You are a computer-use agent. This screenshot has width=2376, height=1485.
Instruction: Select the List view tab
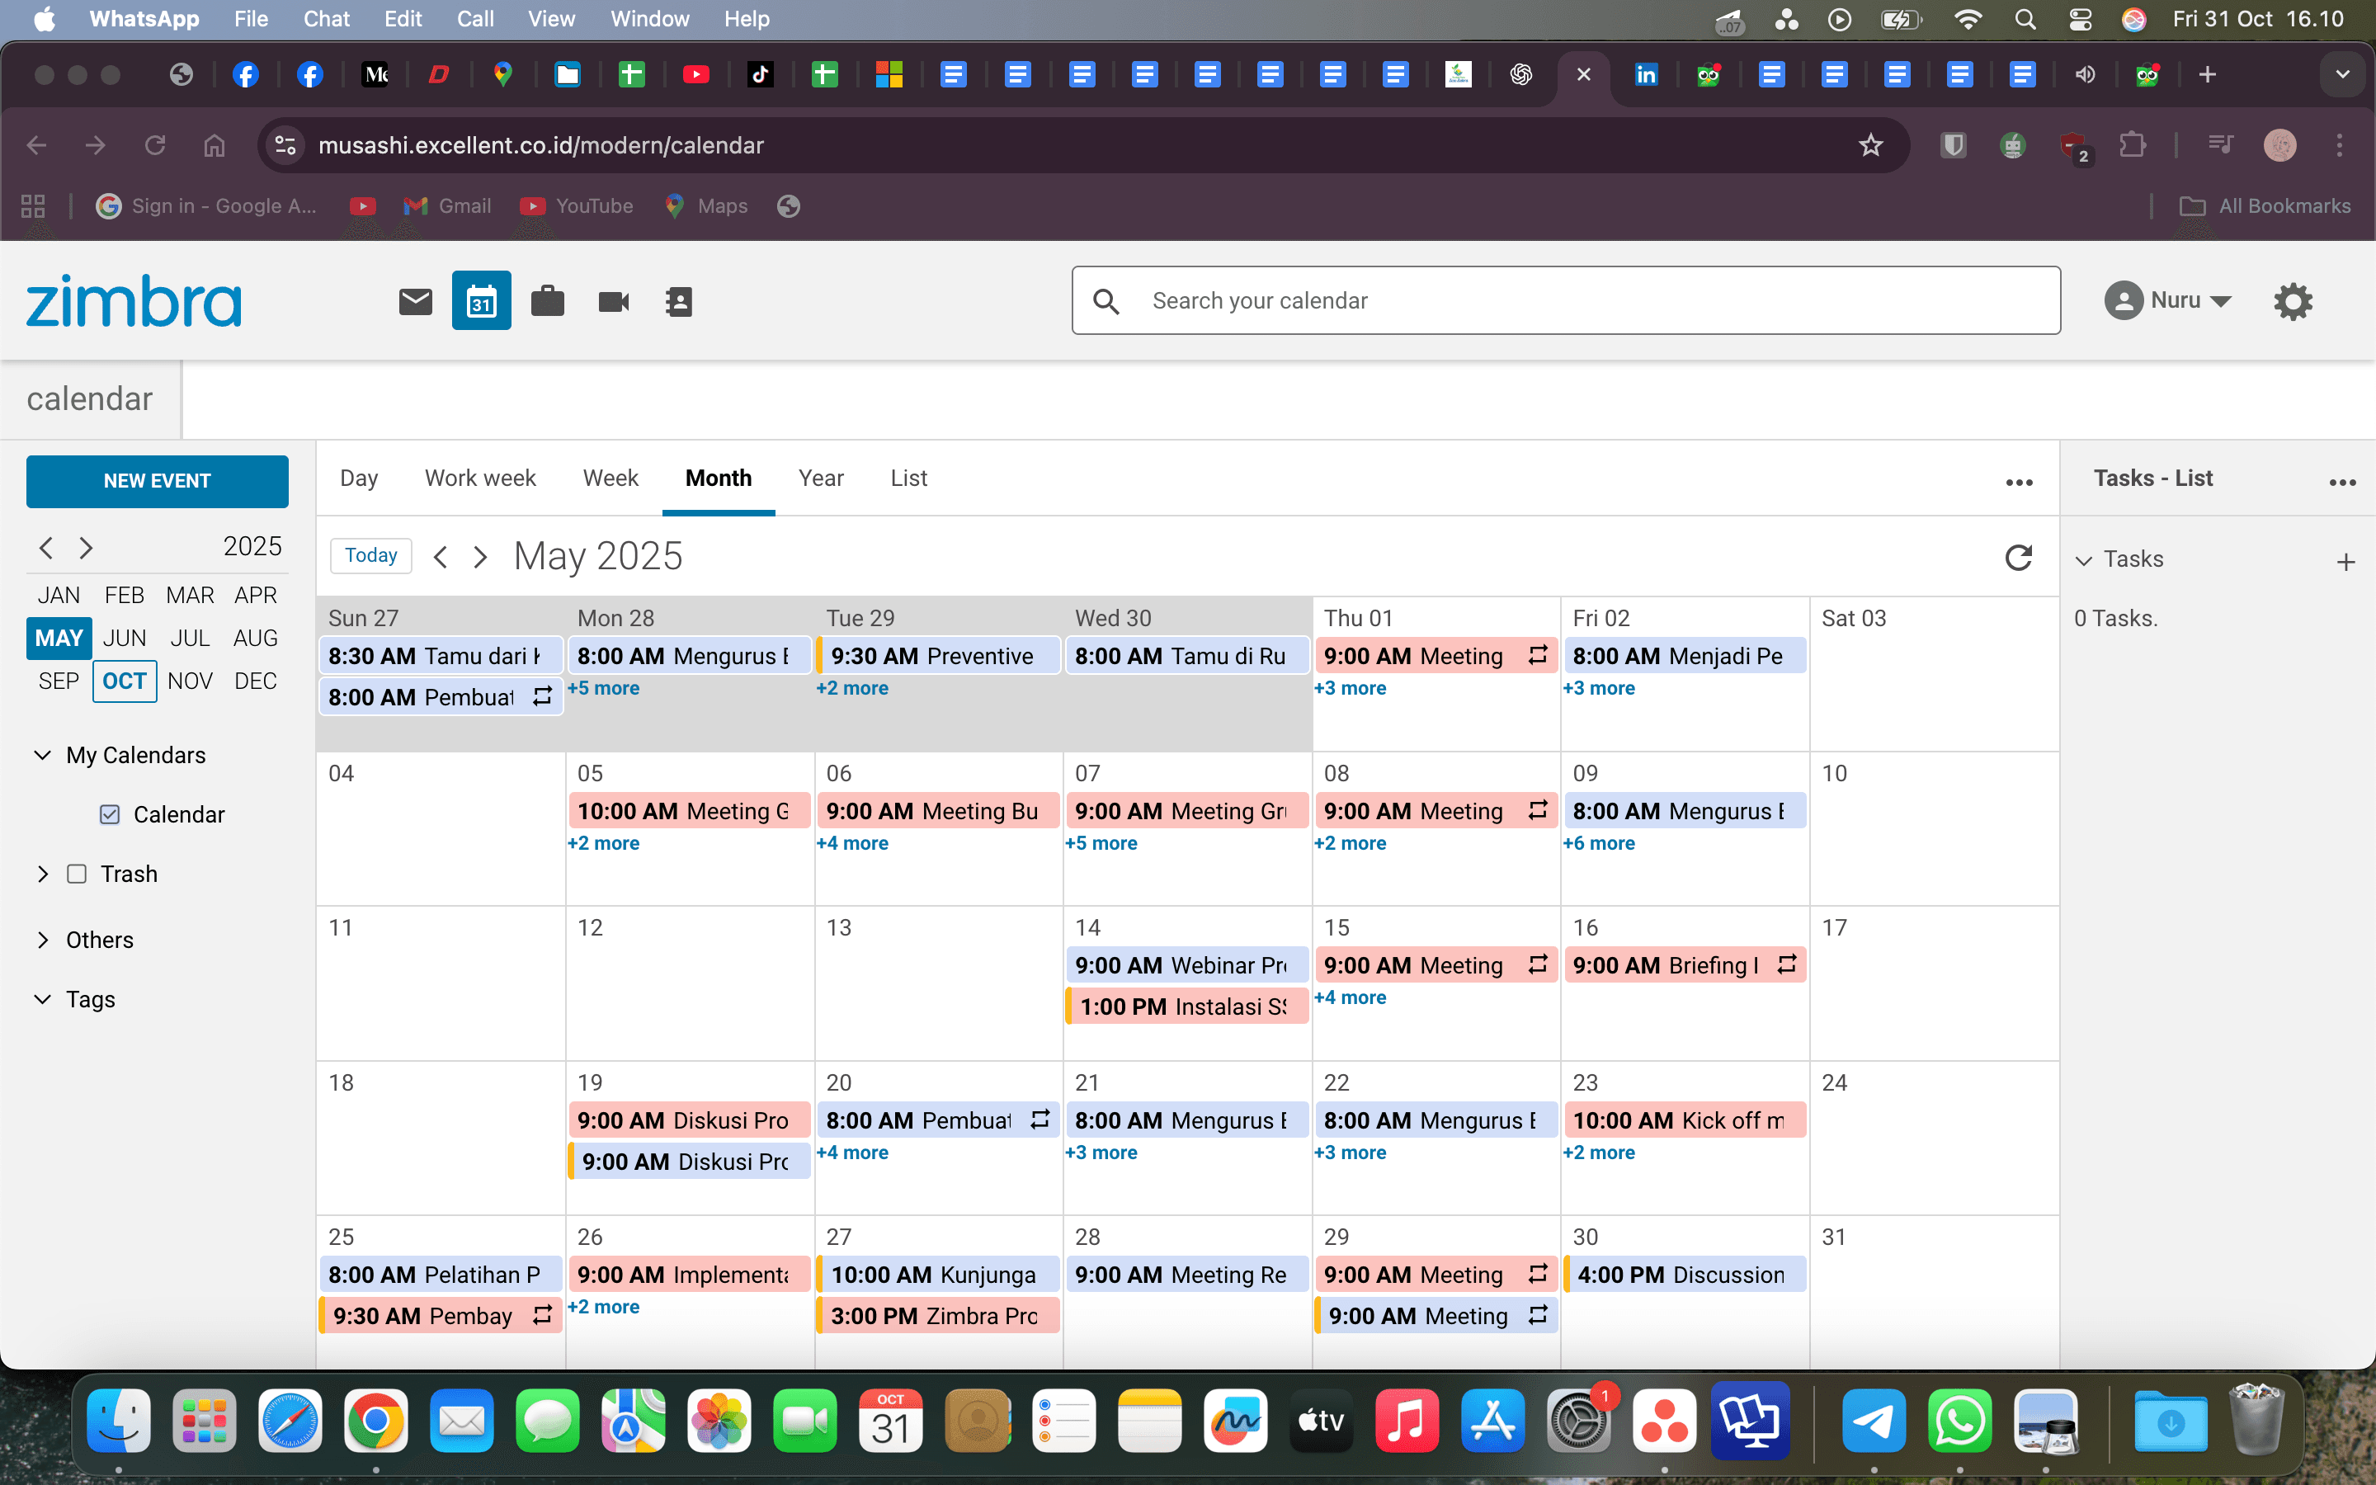coord(907,478)
